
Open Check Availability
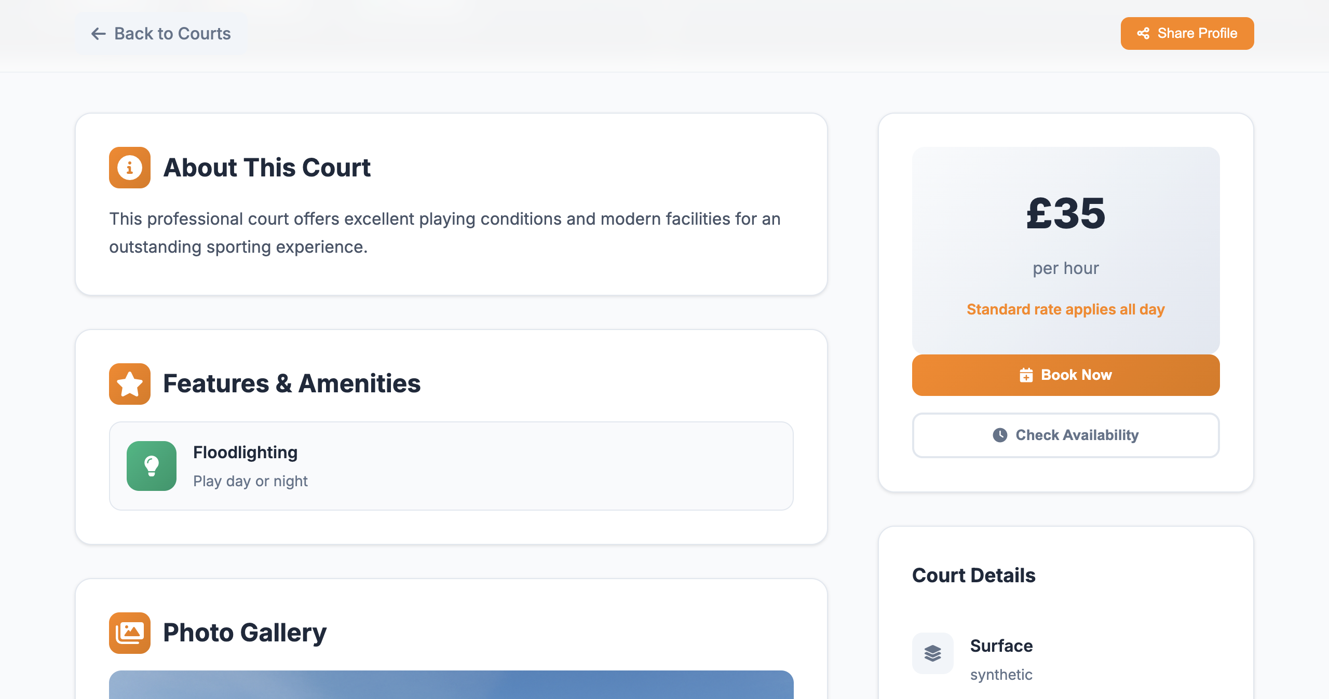pyautogui.click(x=1066, y=435)
